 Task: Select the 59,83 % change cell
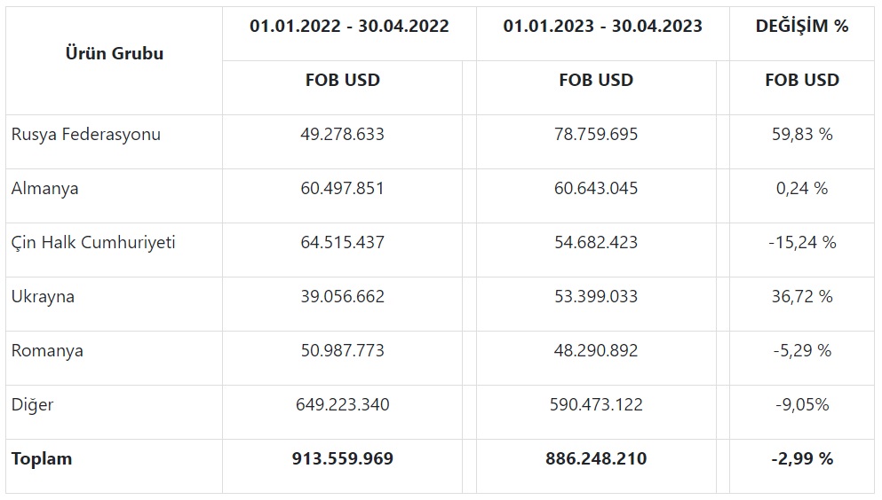pyautogui.click(x=801, y=134)
